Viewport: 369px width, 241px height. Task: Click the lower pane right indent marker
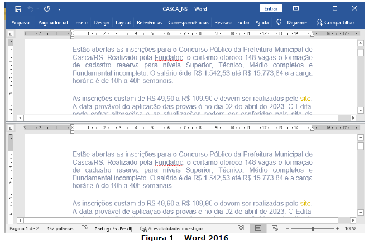coord(312,129)
